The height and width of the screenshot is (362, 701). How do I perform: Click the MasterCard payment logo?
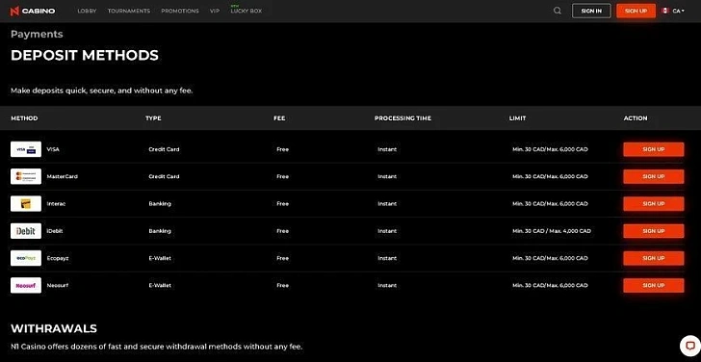click(x=26, y=176)
